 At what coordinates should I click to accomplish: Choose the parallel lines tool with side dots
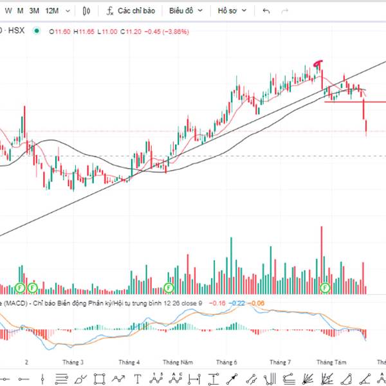pyautogui.click(x=61, y=379)
